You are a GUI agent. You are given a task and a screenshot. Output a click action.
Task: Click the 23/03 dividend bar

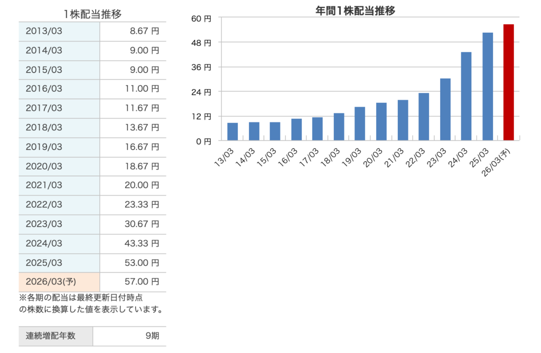(x=445, y=109)
